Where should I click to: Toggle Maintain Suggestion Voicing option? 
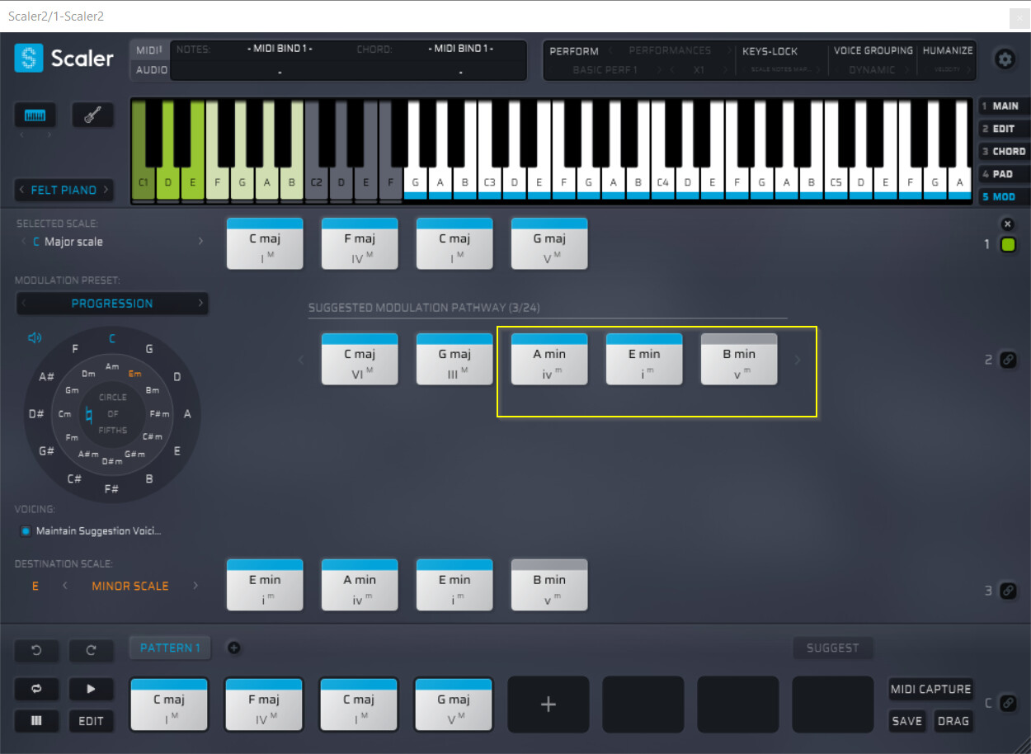[26, 531]
